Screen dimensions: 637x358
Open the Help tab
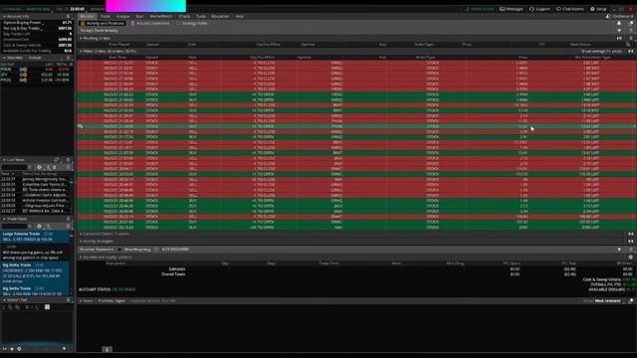[x=240, y=16]
